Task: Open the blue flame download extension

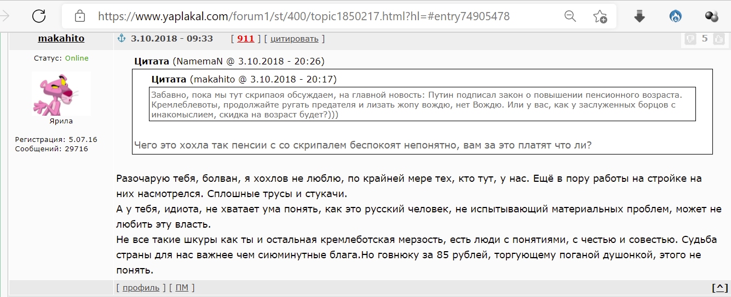Action: [x=676, y=16]
